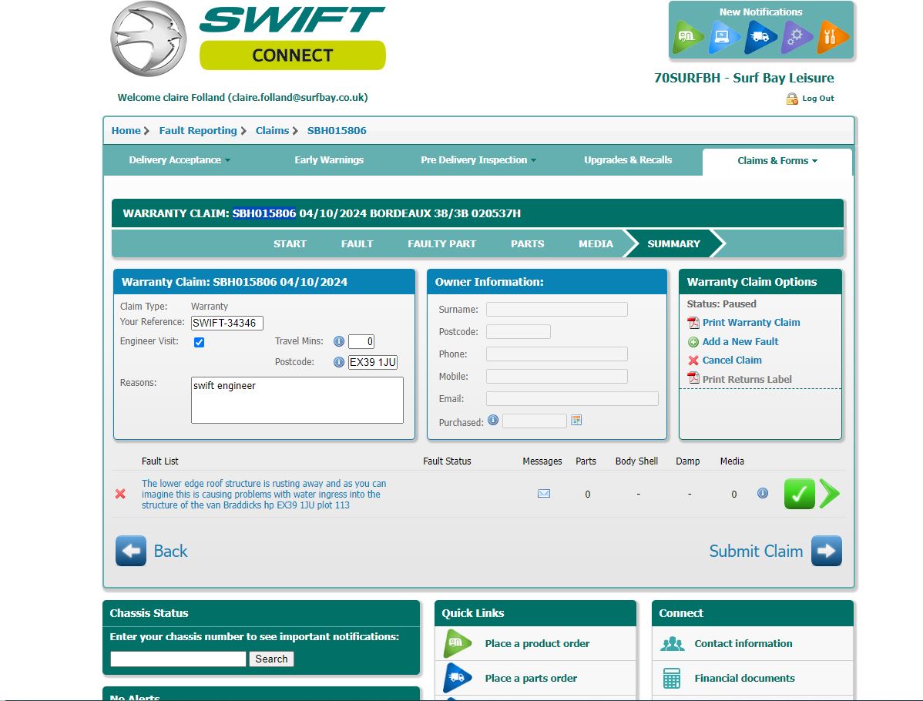Click the Reasons text area
This screenshot has width=923, height=701.
(297, 401)
